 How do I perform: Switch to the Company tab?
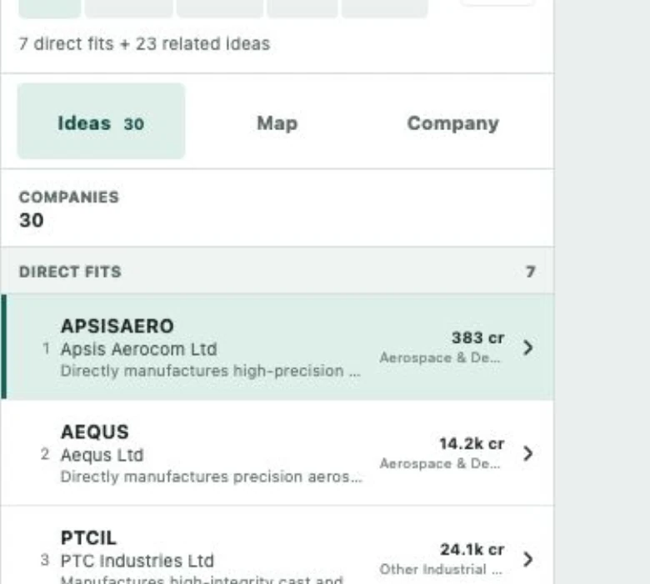click(452, 123)
